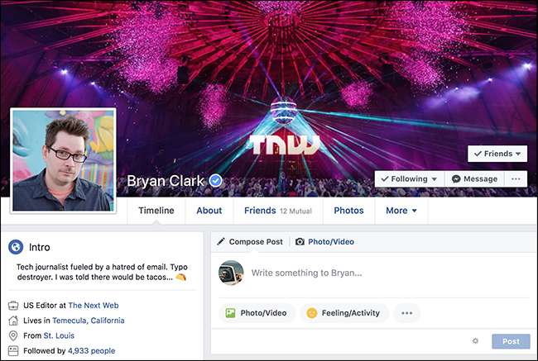
Task: Click the 4,933 people followers link
Action: coord(91,351)
